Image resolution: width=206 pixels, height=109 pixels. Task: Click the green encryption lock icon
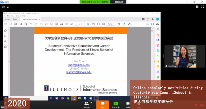(8, 7)
